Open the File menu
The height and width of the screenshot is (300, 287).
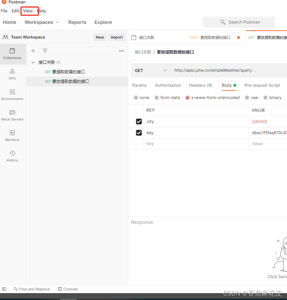[4, 11]
